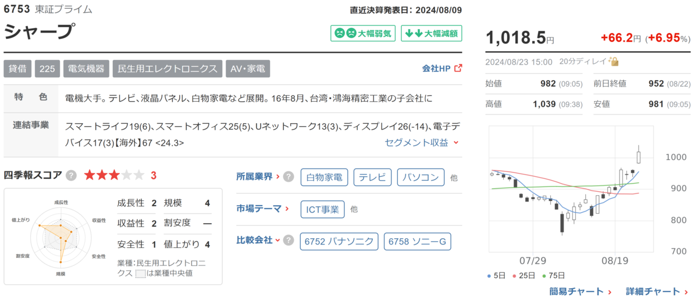Click the 前日終値 952 value
The width and height of the screenshot is (698, 298).
pyautogui.click(x=656, y=83)
